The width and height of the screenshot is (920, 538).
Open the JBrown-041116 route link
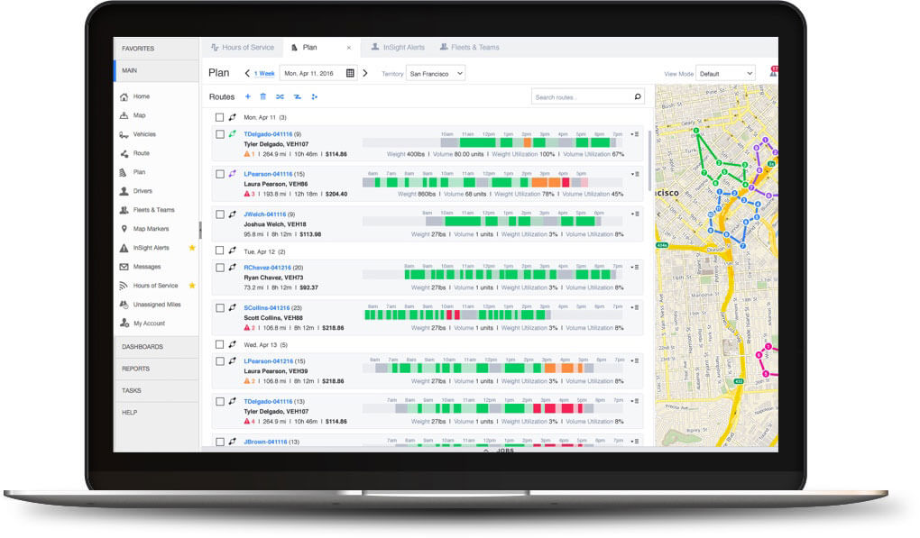point(265,442)
